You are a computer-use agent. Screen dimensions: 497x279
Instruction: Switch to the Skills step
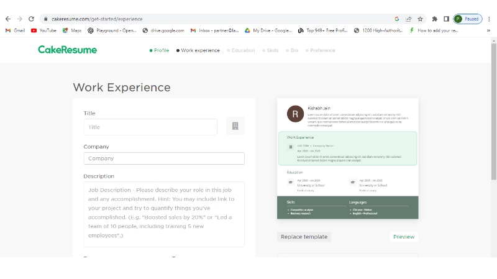271,50
